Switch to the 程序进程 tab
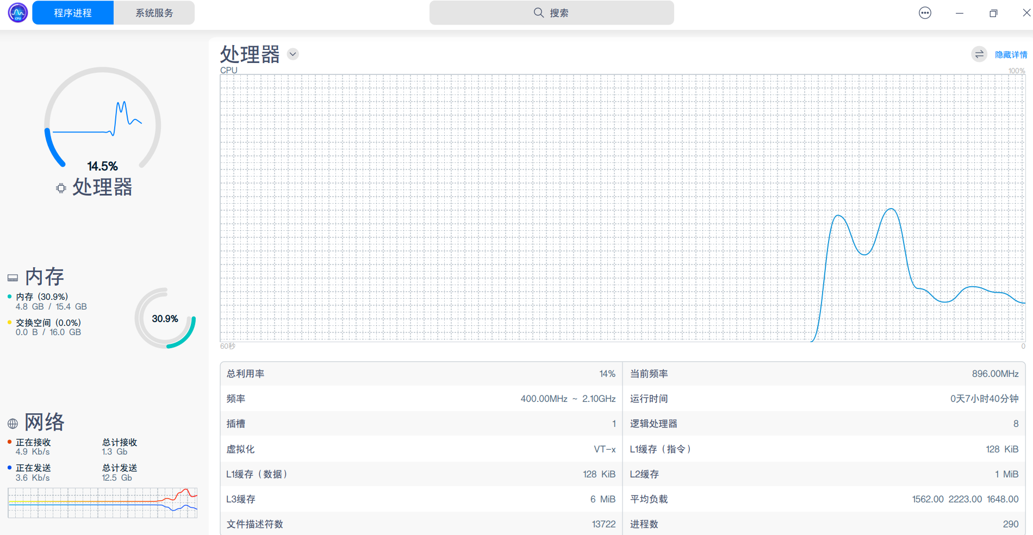The image size is (1033, 535). pyautogui.click(x=72, y=12)
